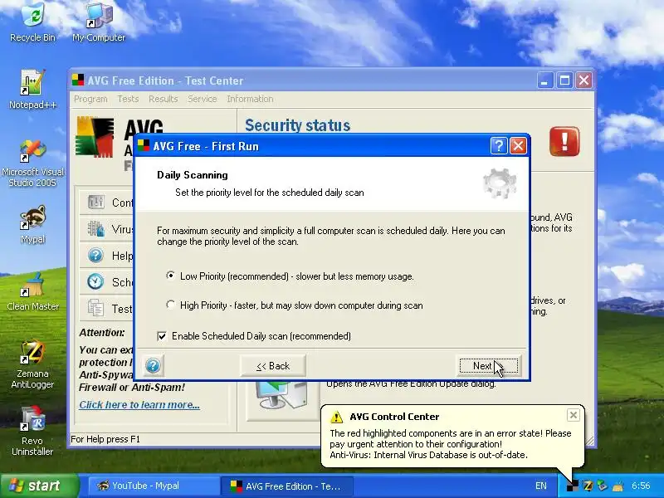664x498 pixels.
Task: Select High Priority radio option
Action: click(x=171, y=305)
